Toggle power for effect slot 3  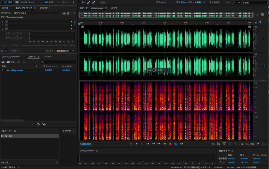coord(6,29)
